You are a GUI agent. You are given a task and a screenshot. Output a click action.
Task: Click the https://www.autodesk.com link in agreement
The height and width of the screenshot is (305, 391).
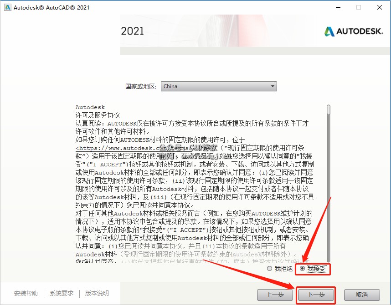click(134, 148)
